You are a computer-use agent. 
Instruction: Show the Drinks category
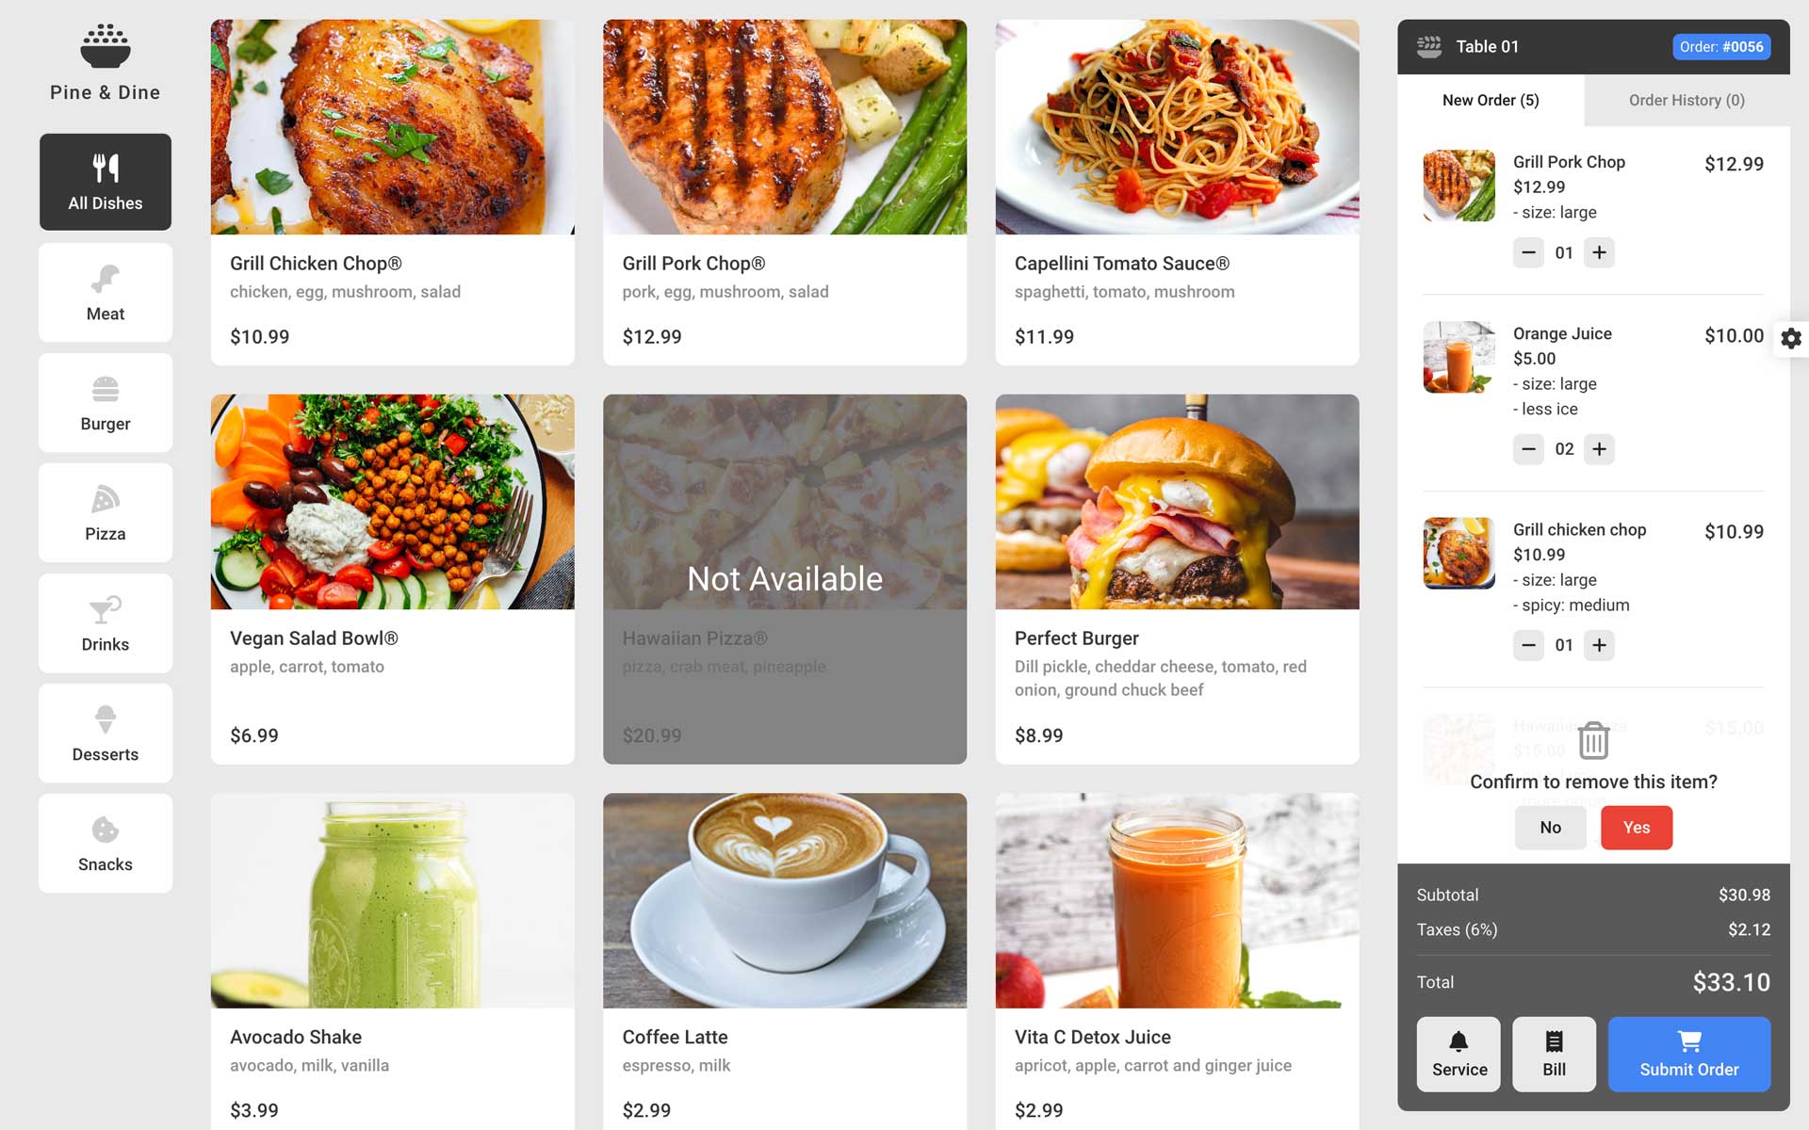[105, 622]
